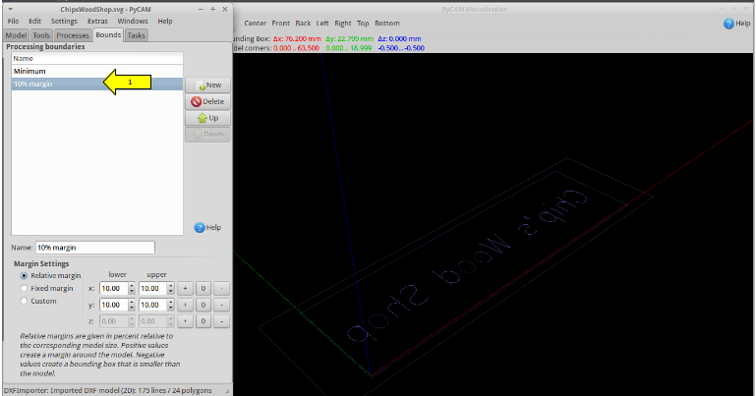Image resolution: width=756 pixels, height=396 pixels.
Task: Click the minus button in z row
Action: 221,321
